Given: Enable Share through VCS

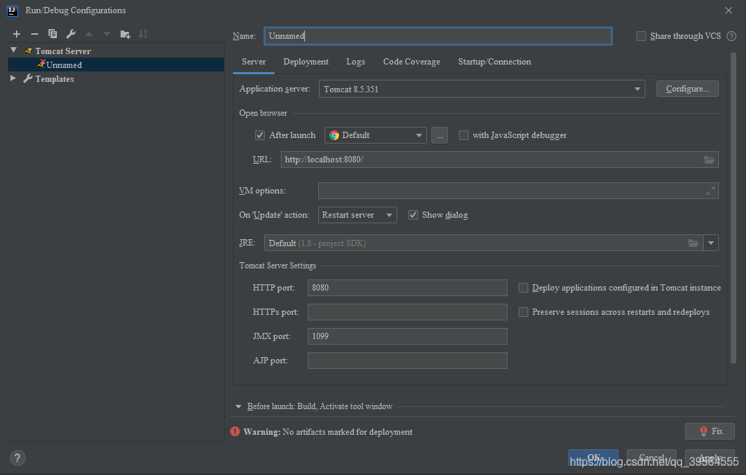Looking at the screenshot, I should (x=641, y=35).
